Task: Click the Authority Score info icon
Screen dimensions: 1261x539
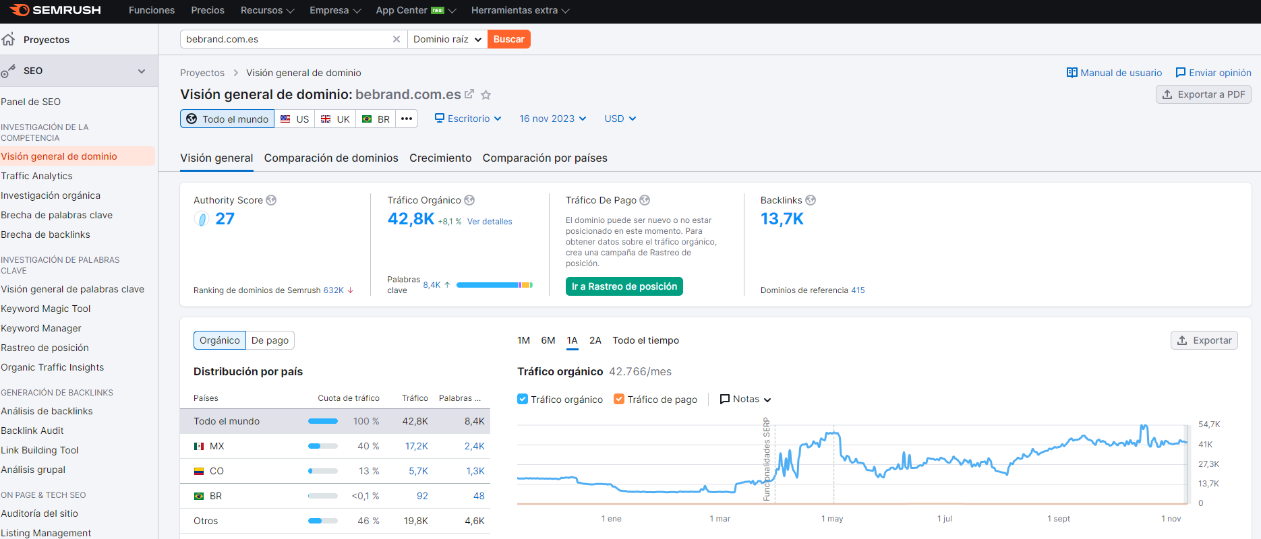Action: click(271, 200)
